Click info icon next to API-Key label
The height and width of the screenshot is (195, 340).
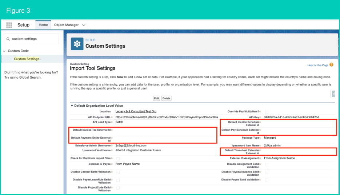tap(260, 118)
